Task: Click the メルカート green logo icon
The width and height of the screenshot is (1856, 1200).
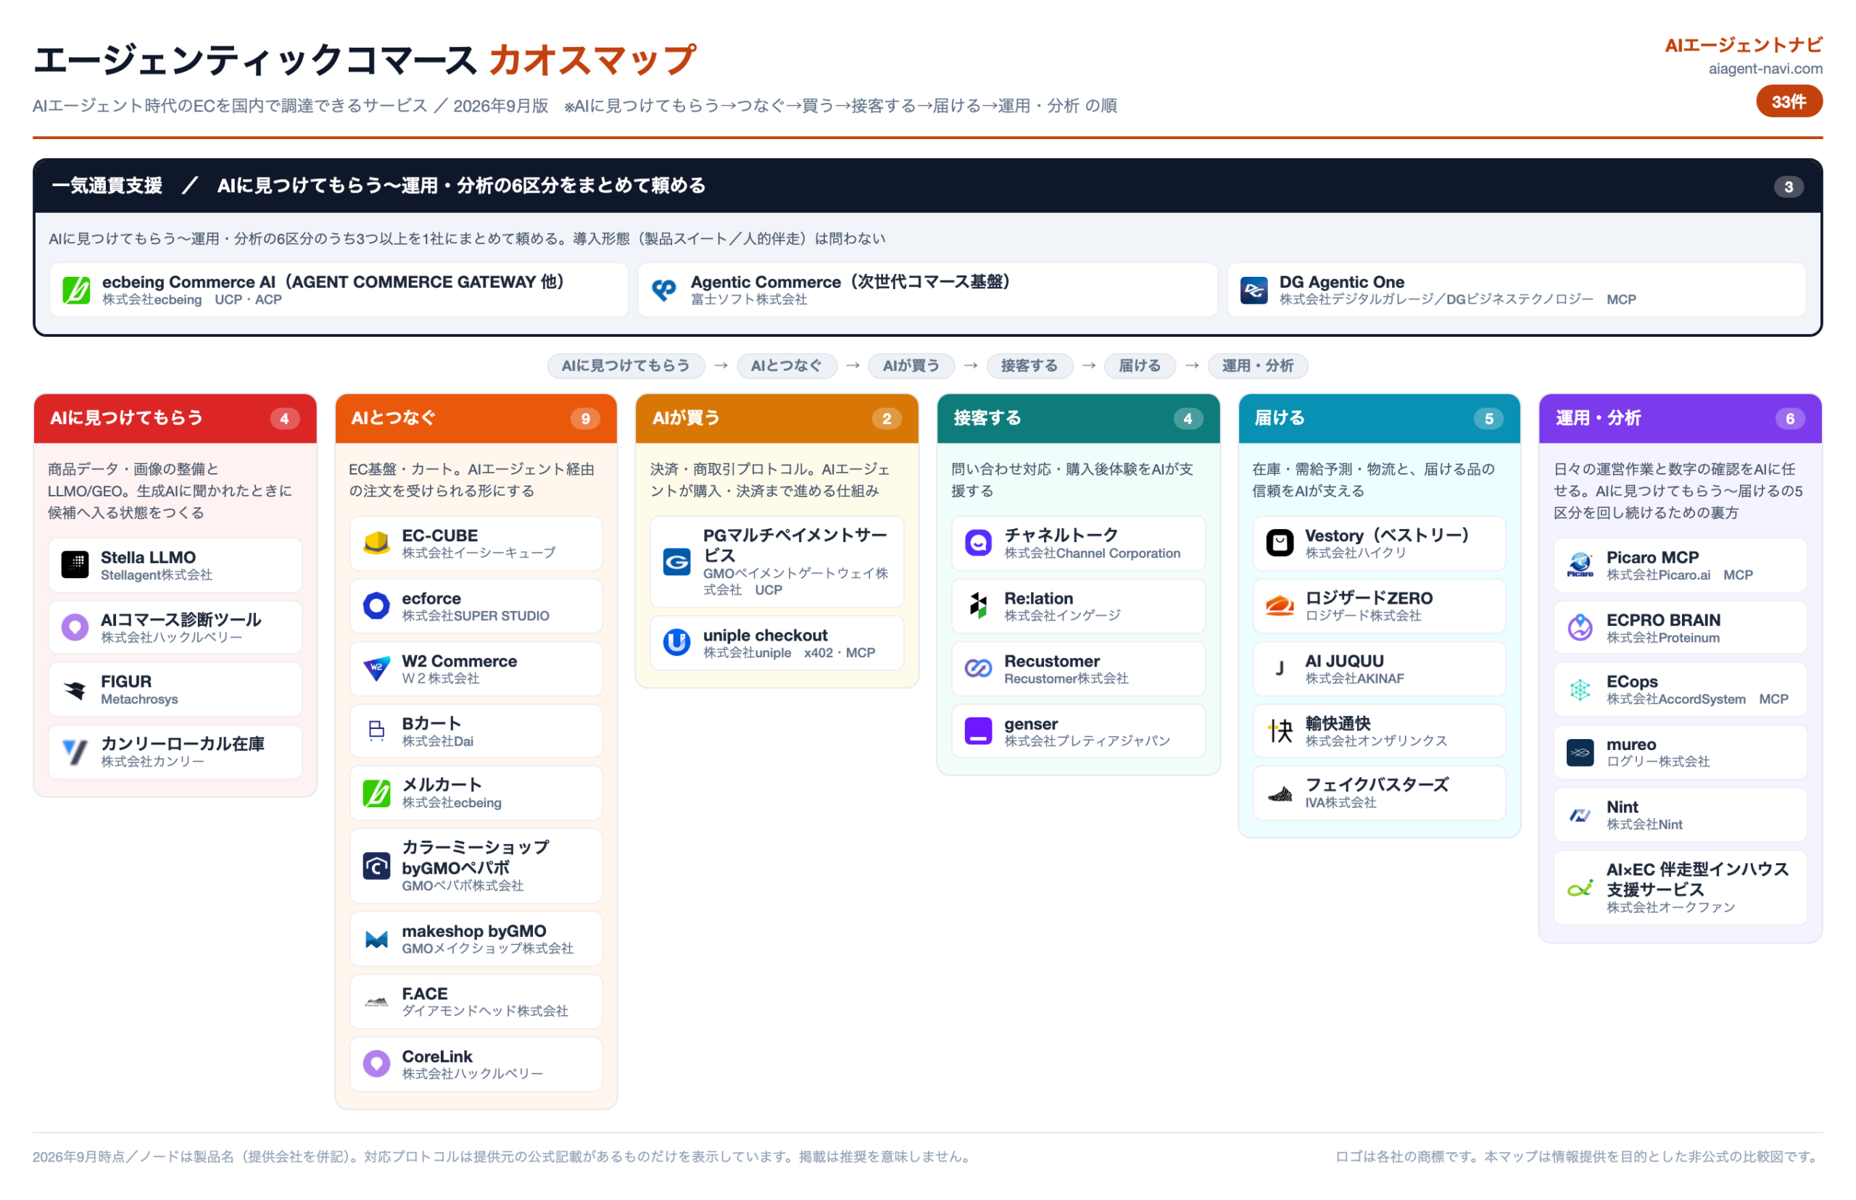Action: (376, 793)
